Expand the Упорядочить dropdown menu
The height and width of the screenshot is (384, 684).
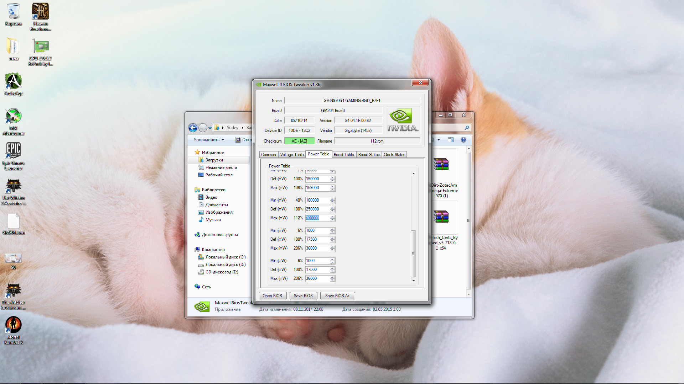(x=209, y=140)
